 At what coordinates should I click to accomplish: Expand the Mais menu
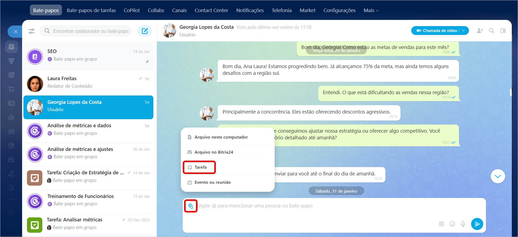pyautogui.click(x=371, y=10)
